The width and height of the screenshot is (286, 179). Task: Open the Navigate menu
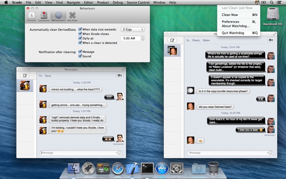click(x=73, y=3)
